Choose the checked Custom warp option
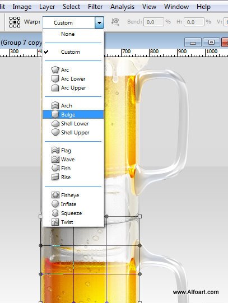This screenshot has width=228, height=303. 73,52
